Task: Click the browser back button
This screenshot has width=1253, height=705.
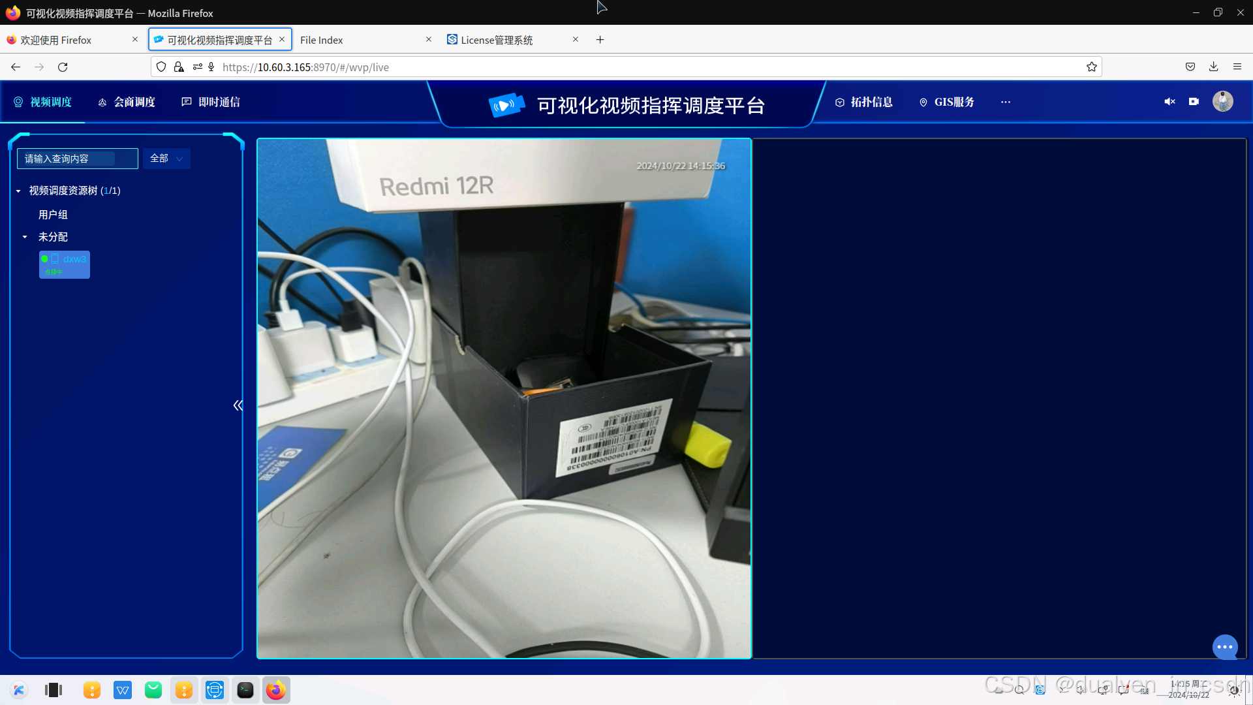Action: click(15, 67)
